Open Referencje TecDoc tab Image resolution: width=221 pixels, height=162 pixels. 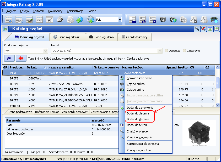point(47,112)
